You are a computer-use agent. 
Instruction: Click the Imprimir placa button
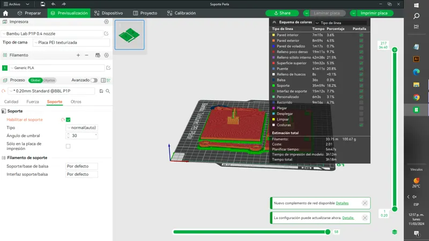[x=374, y=13]
